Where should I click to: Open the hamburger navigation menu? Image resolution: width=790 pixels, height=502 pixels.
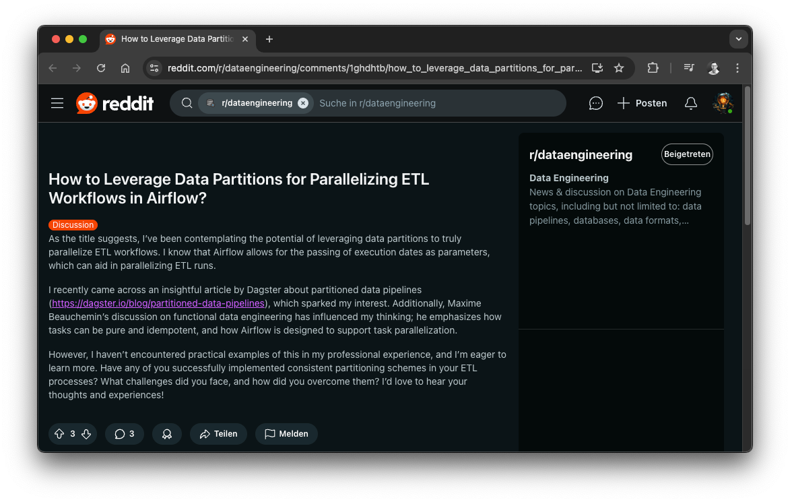pos(57,102)
